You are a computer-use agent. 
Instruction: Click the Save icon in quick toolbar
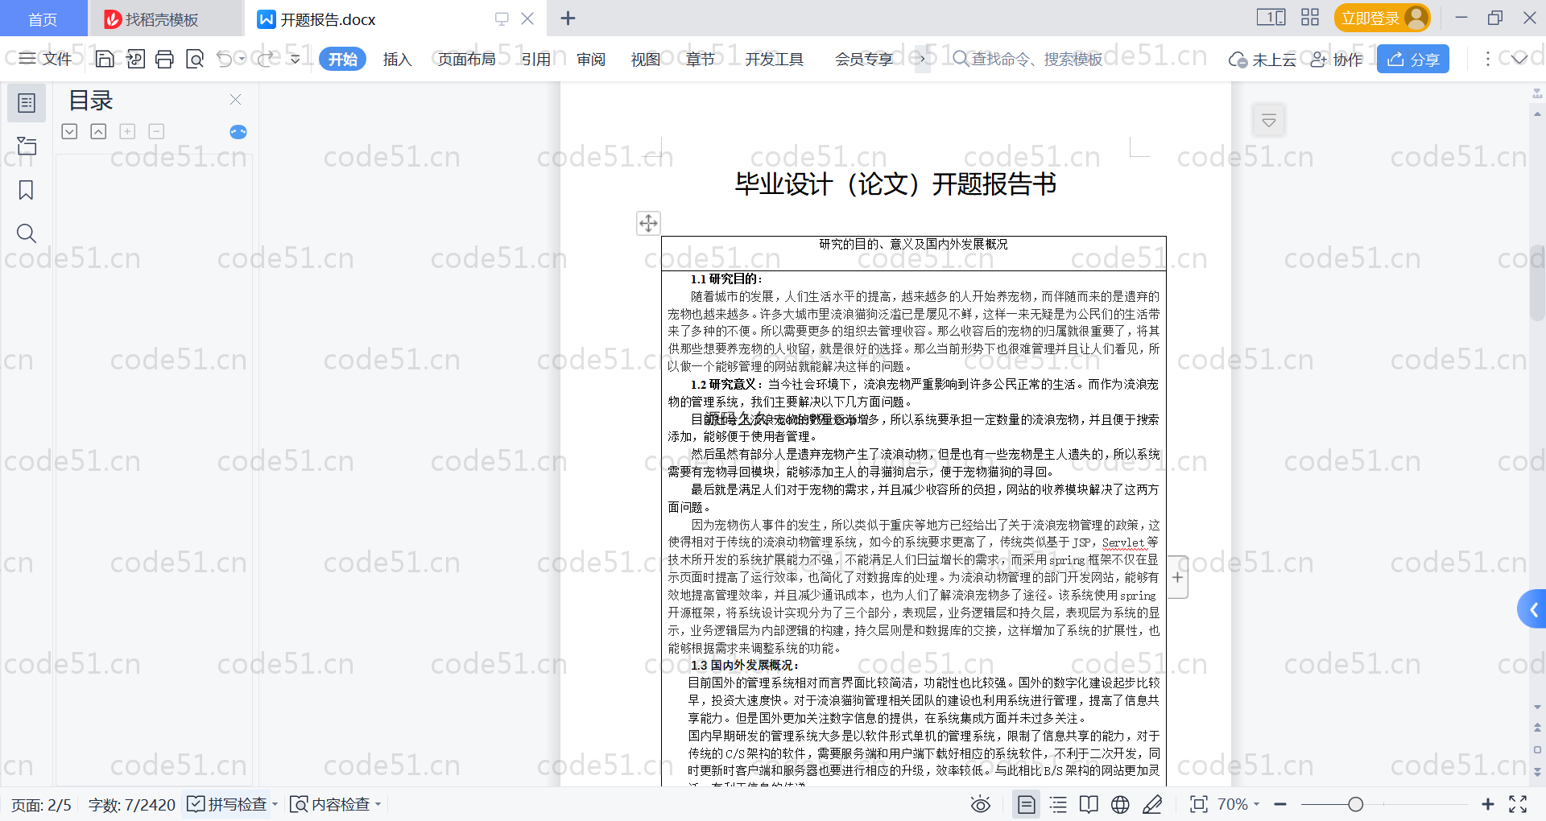point(105,59)
